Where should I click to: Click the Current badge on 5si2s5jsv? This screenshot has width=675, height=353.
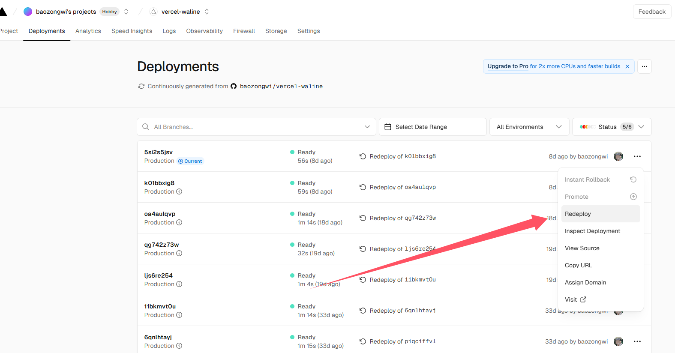pyautogui.click(x=190, y=161)
